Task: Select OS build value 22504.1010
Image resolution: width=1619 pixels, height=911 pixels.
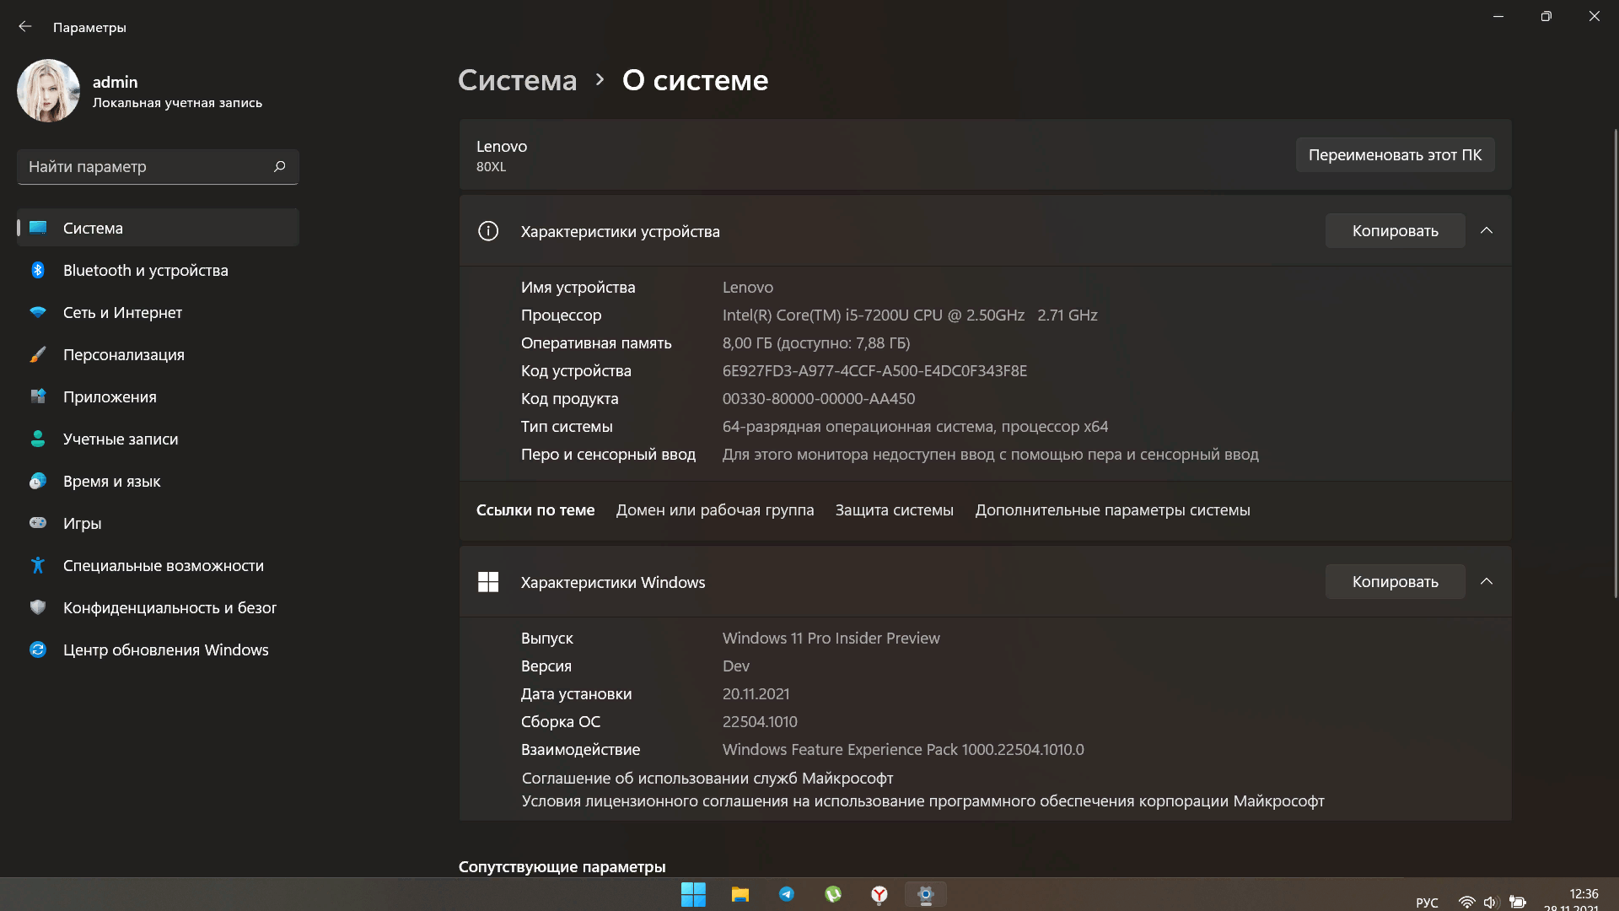Action: click(760, 722)
